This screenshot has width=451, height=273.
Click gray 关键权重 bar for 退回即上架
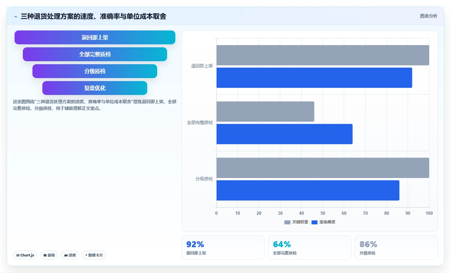[323, 55]
